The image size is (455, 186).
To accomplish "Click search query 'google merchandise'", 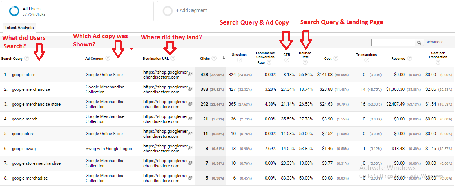I will [x=31, y=89].
